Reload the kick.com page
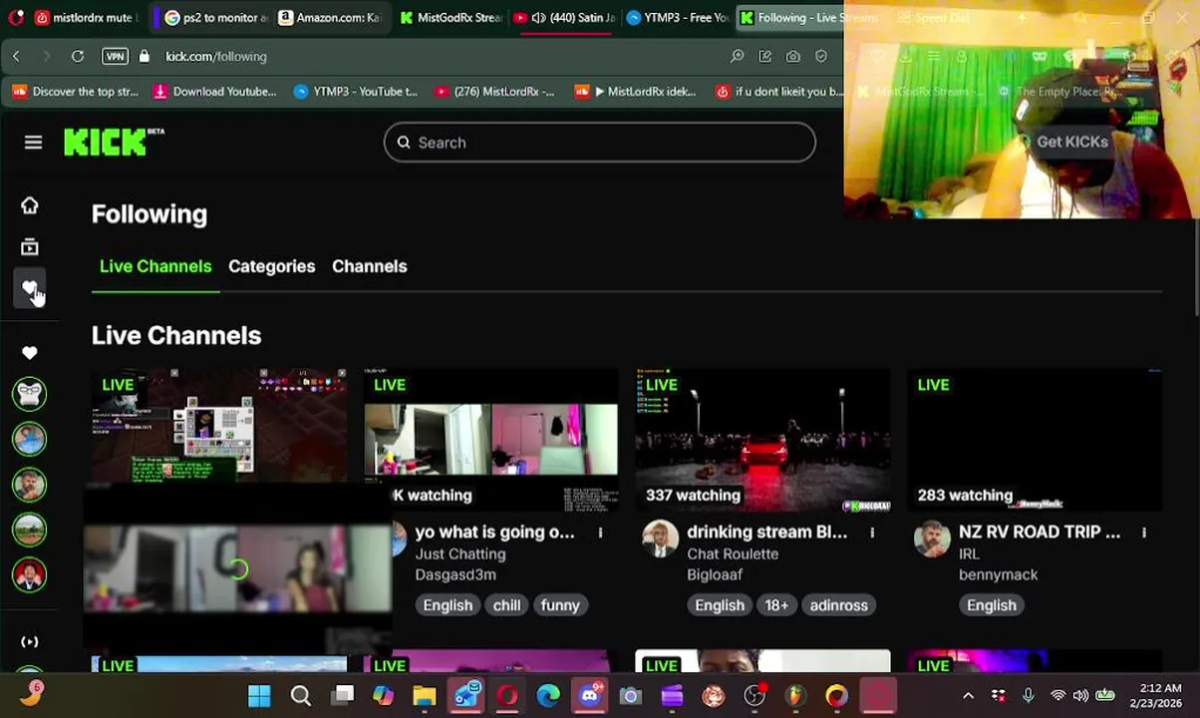The image size is (1200, 718). click(77, 57)
